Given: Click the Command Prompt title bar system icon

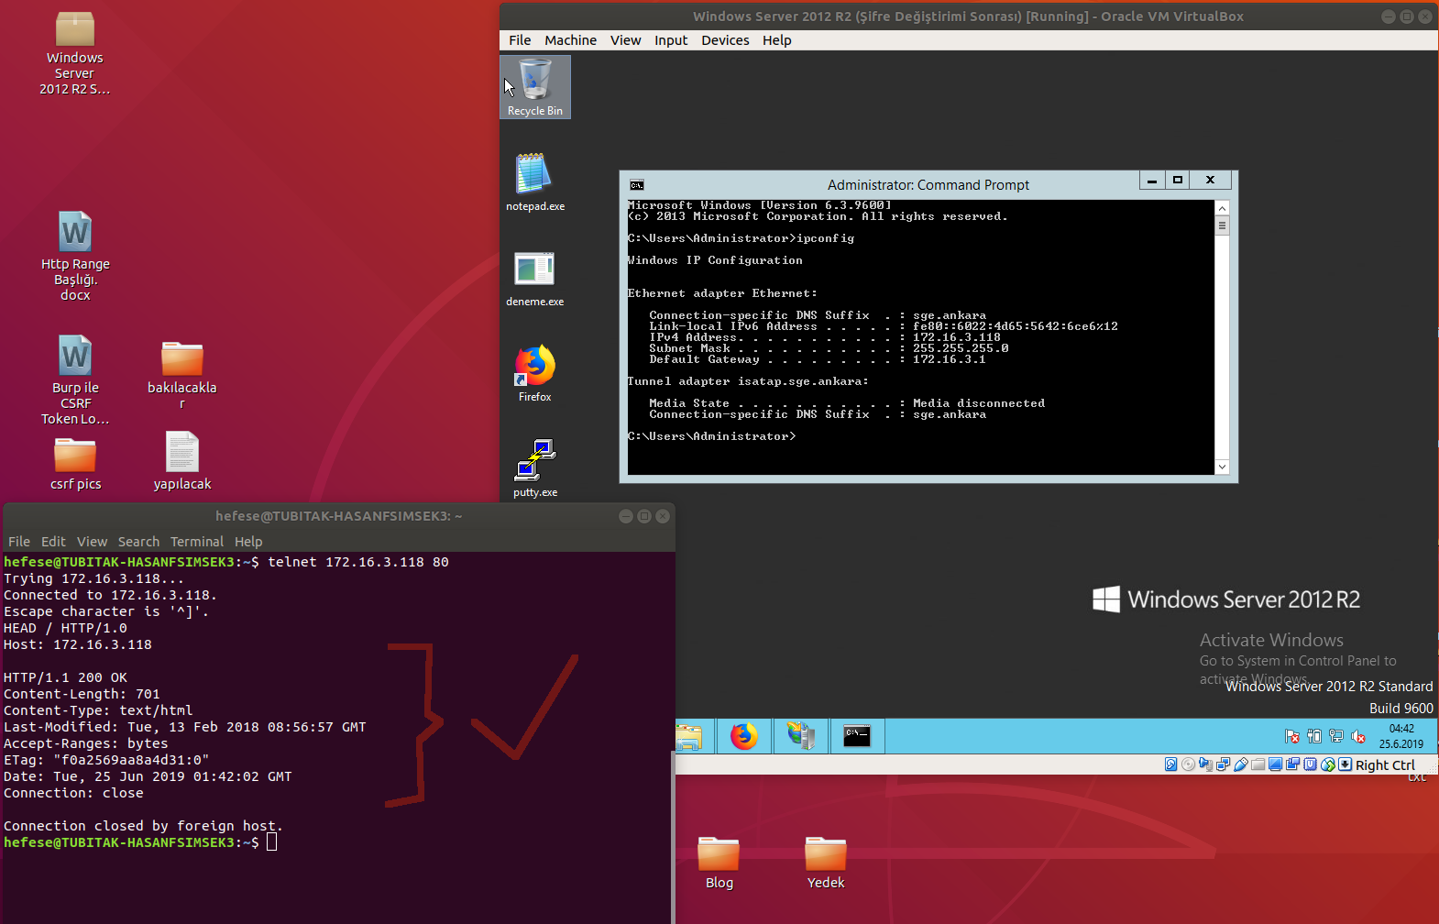Looking at the screenshot, I should click(x=637, y=185).
